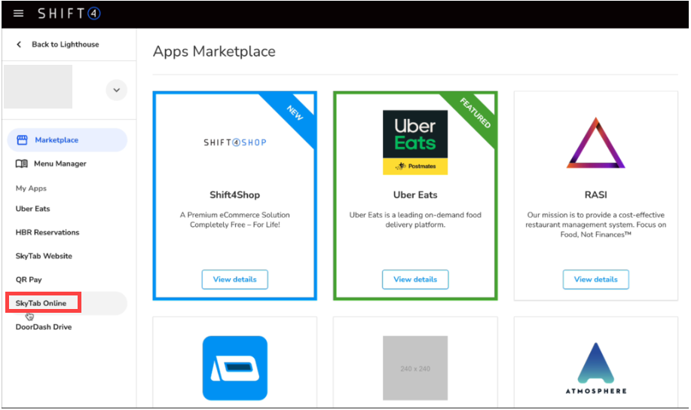Screen dimensions: 691x410
Task: Click the RASI card title
Action: tap(596, 195)
